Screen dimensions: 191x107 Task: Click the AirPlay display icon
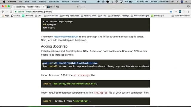pos(121,1)
